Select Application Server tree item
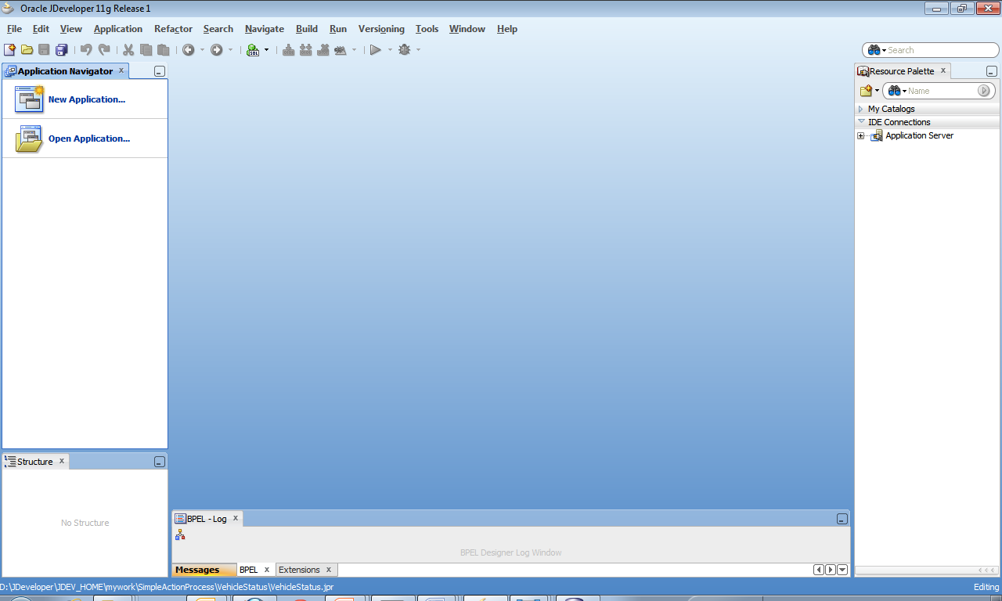The height and width of the screenshot is (601, 1002). pos(919,136)
